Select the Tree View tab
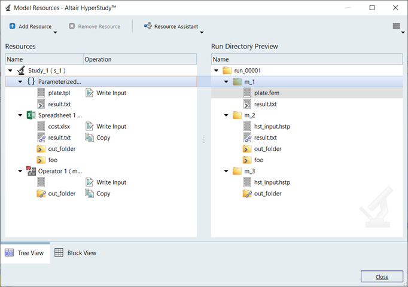Viewport: 408px width, 287px height. (x=25, y=253)
